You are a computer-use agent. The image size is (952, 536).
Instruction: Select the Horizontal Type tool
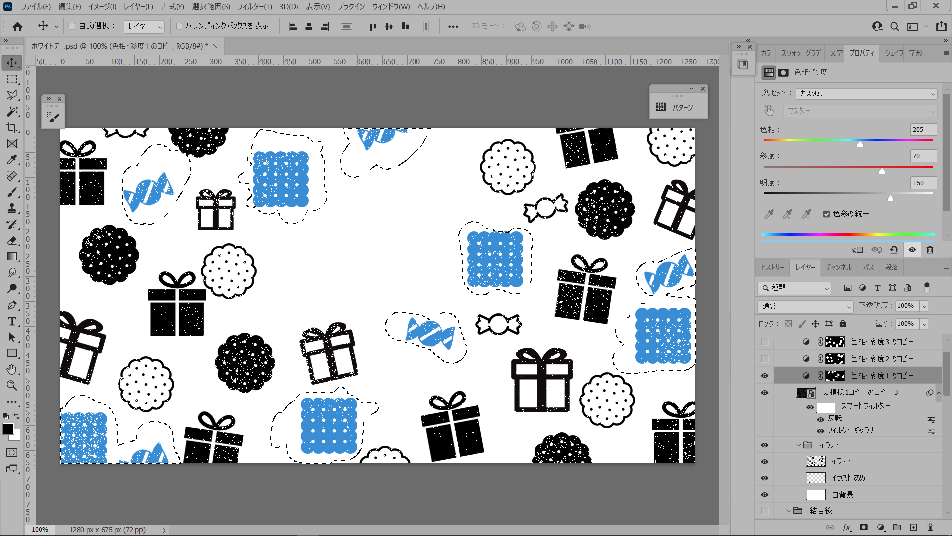point(12,321)
